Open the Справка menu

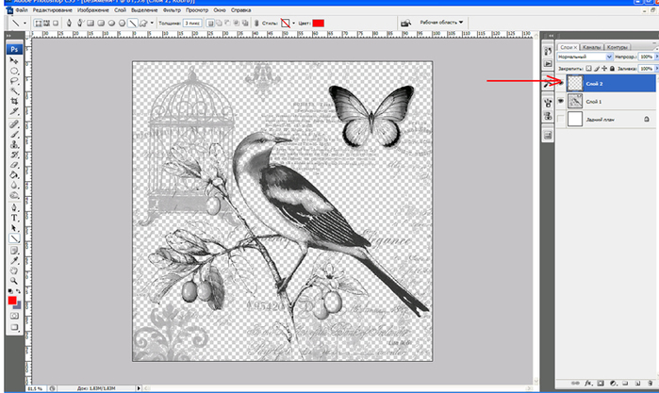tap(240, 10)
